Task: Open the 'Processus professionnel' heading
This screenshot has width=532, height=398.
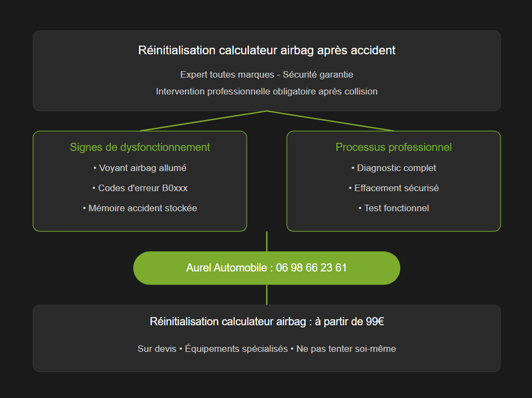Action: click(394, 147)
